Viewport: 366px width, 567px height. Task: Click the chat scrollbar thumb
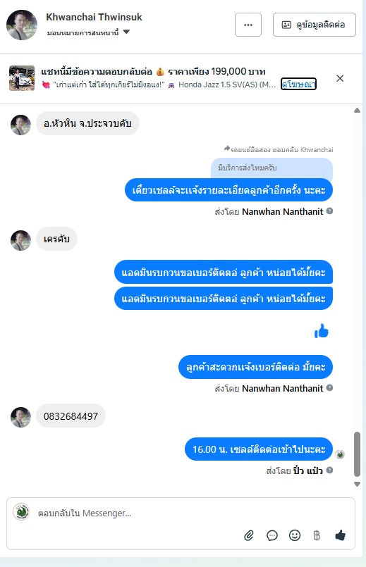[x=357, y=454]
